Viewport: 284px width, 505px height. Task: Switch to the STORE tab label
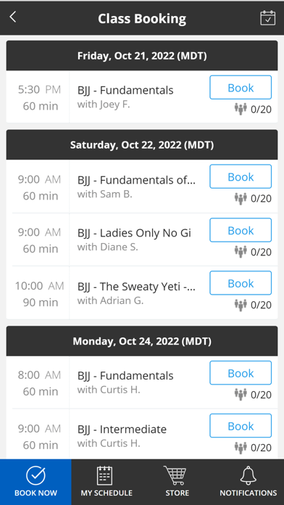[x=177, y=493]
